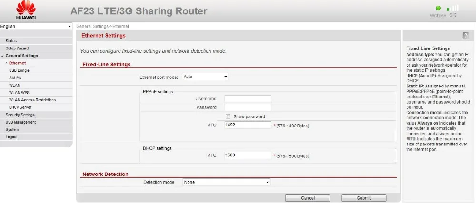
Task: Click the PPPoE Password input field
Action: point(248,107)
